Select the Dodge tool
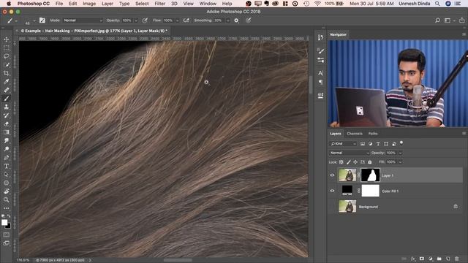Image resolution: width=468 pixels, height=263 pixels. coord(7,149)
